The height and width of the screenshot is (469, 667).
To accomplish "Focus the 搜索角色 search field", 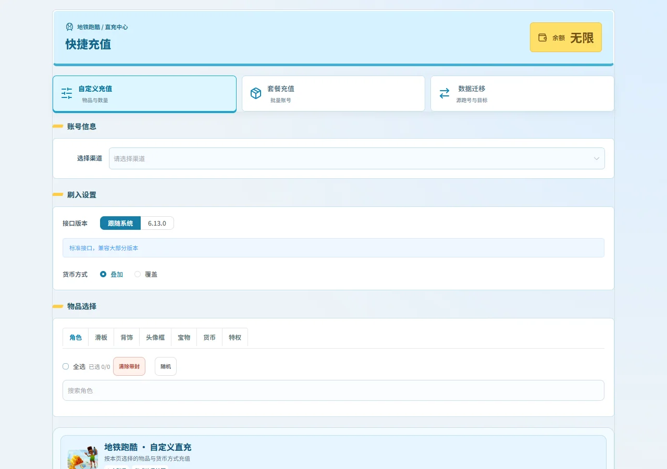I will (x=333, y=390).
